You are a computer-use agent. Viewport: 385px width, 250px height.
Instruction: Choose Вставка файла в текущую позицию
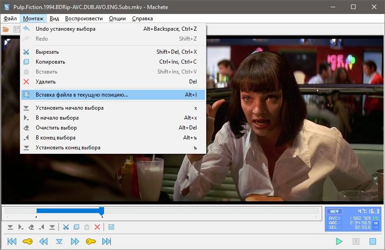coord(113,95)
